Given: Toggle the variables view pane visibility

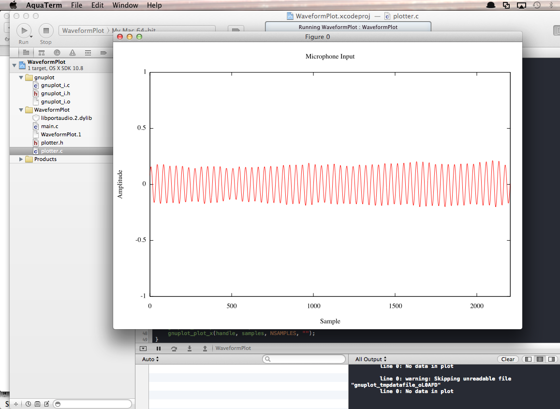Looking at the screenshot, I should (x=528, y=359).
